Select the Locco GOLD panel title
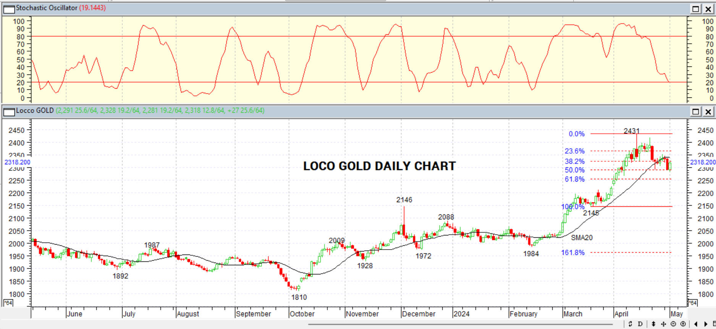This screenshot has width=716, height=329. 35,111
